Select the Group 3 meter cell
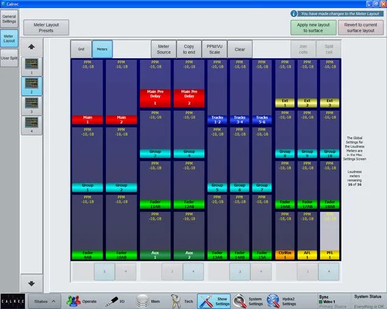Viewport: 387px width, 309px height. 155,134
